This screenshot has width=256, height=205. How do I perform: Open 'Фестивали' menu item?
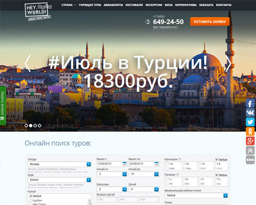point(134,5)
